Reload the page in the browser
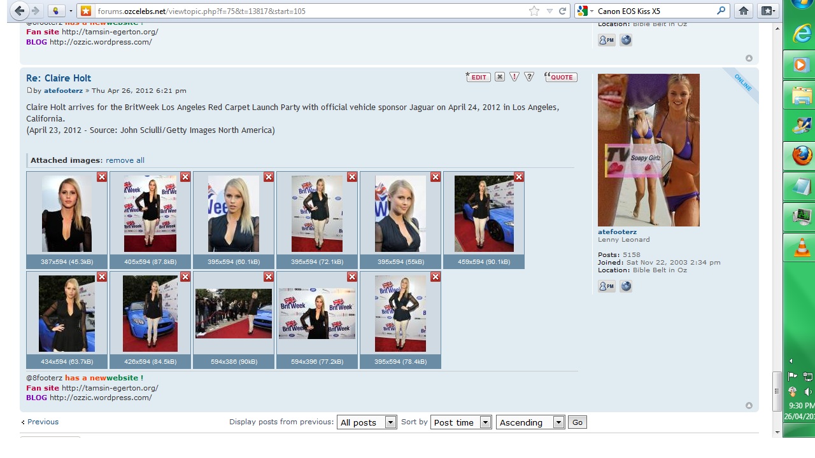 click(562, 11)
